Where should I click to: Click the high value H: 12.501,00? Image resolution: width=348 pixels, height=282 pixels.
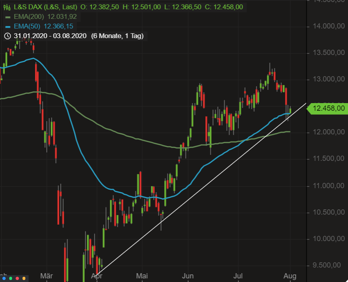click(x=142, y=7)
